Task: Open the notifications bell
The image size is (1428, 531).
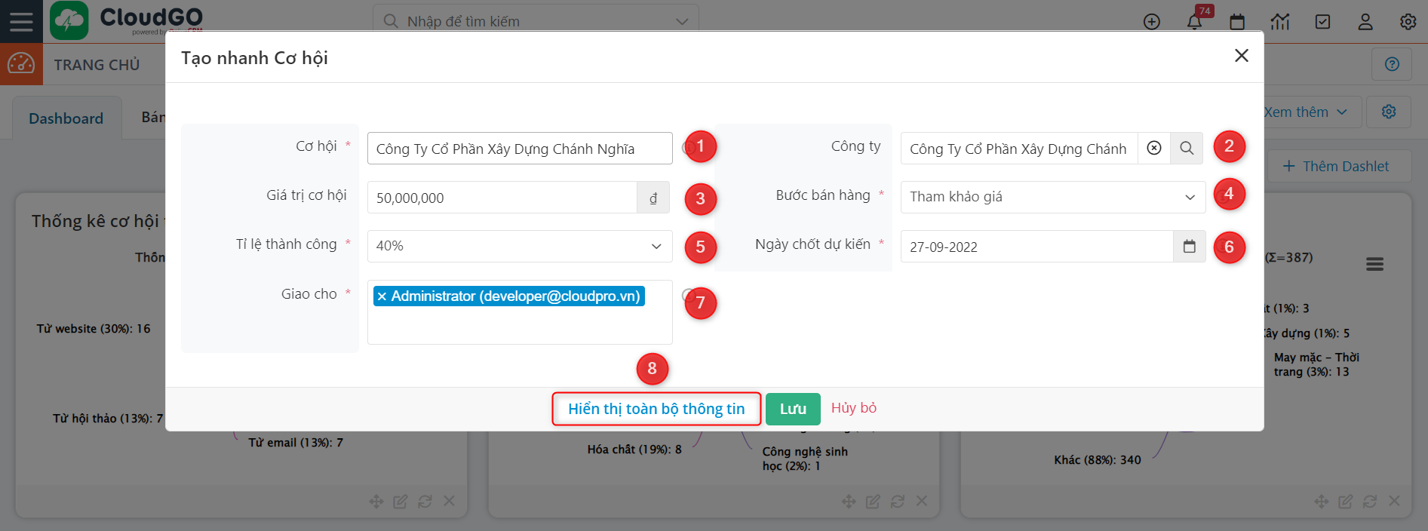Action: (x=1194, y=22)
